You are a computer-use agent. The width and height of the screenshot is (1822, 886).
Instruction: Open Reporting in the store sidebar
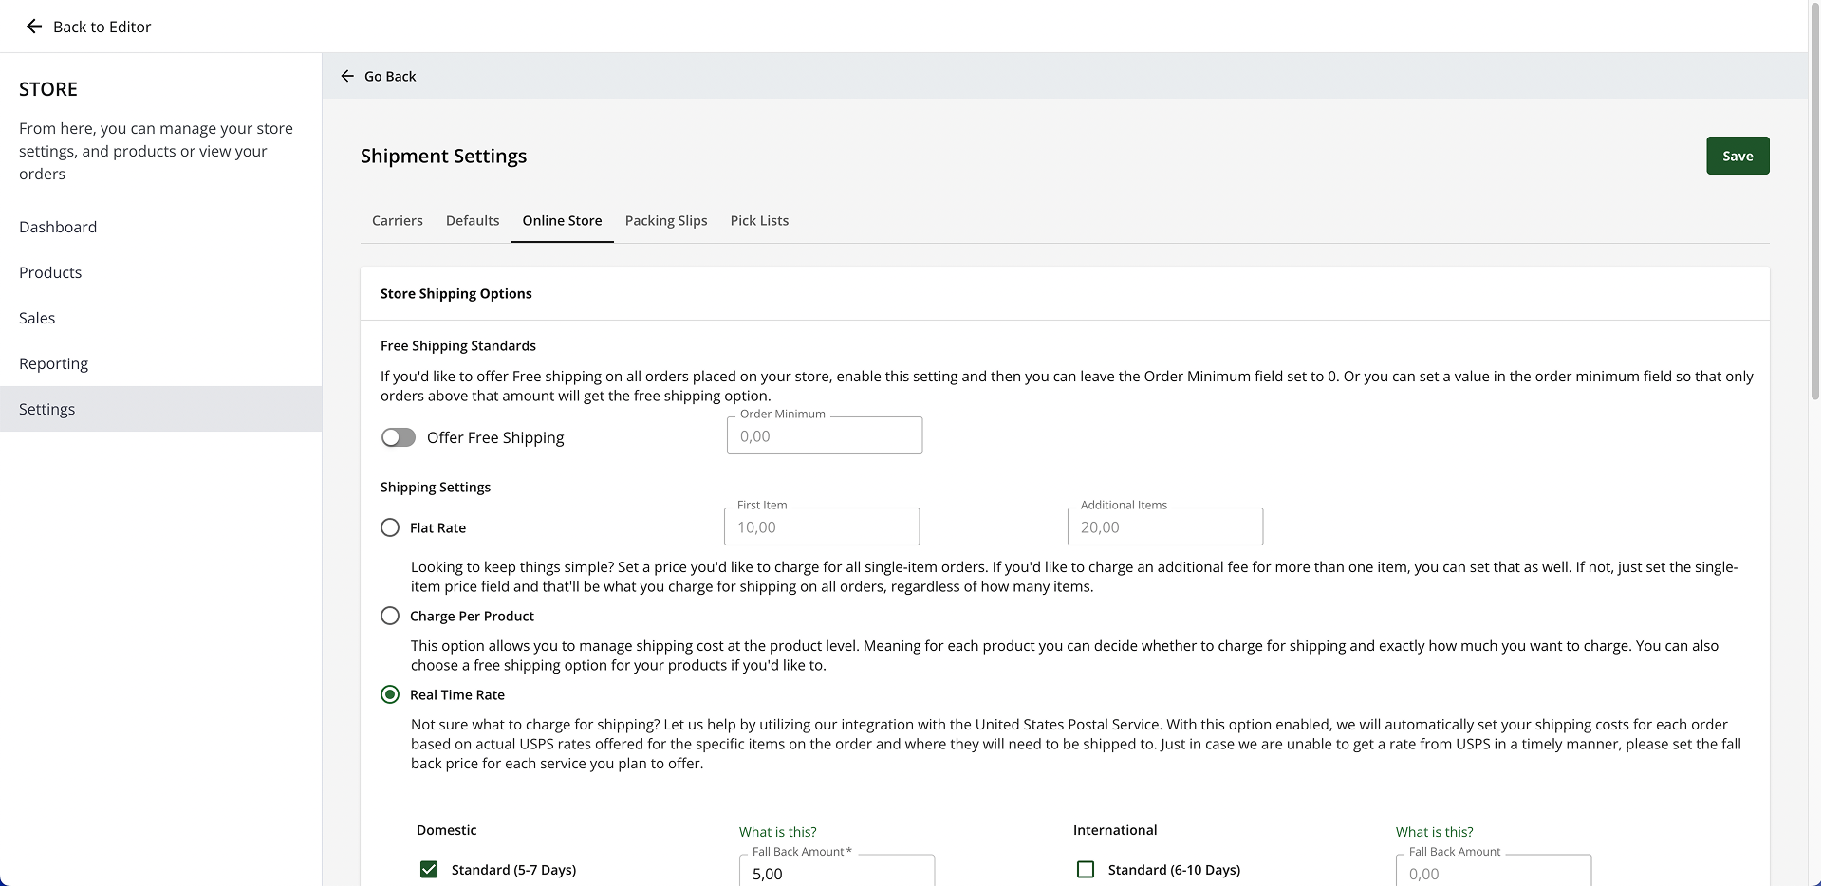pyautogui.click(x=160, y=363)
